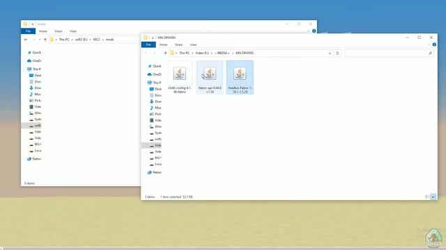Select This PC in MSI DRIVERS sidebar
The height and width of the screenshot is (250, 446).
[155, 83]
